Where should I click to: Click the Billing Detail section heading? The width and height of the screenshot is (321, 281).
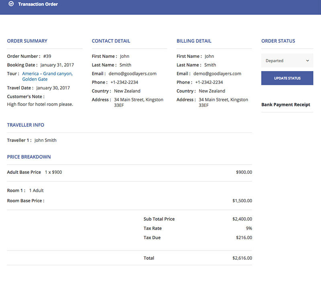click(x=194, y=41)
